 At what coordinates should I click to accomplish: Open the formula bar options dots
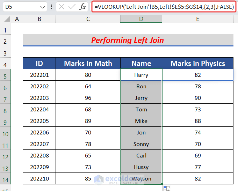(52, 7)
